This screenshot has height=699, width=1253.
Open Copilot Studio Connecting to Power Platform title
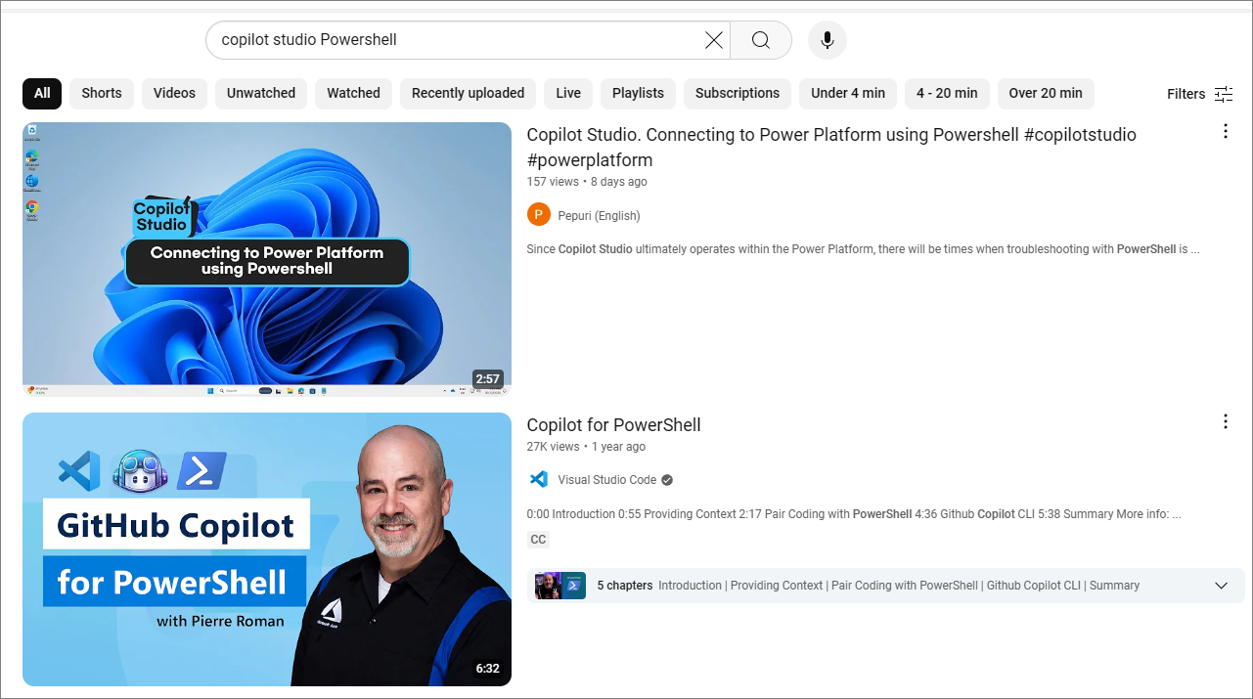pyautogui.click(x=831, y=147)
